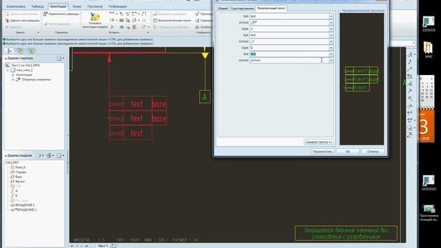Viewport: 441px width, 248px height.
Task: Open the favorites navigator tab icon
Action: [31, 51]
